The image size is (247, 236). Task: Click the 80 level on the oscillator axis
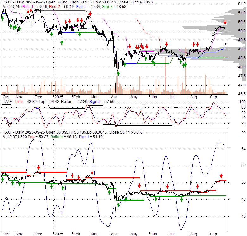[x=244, y=107]
